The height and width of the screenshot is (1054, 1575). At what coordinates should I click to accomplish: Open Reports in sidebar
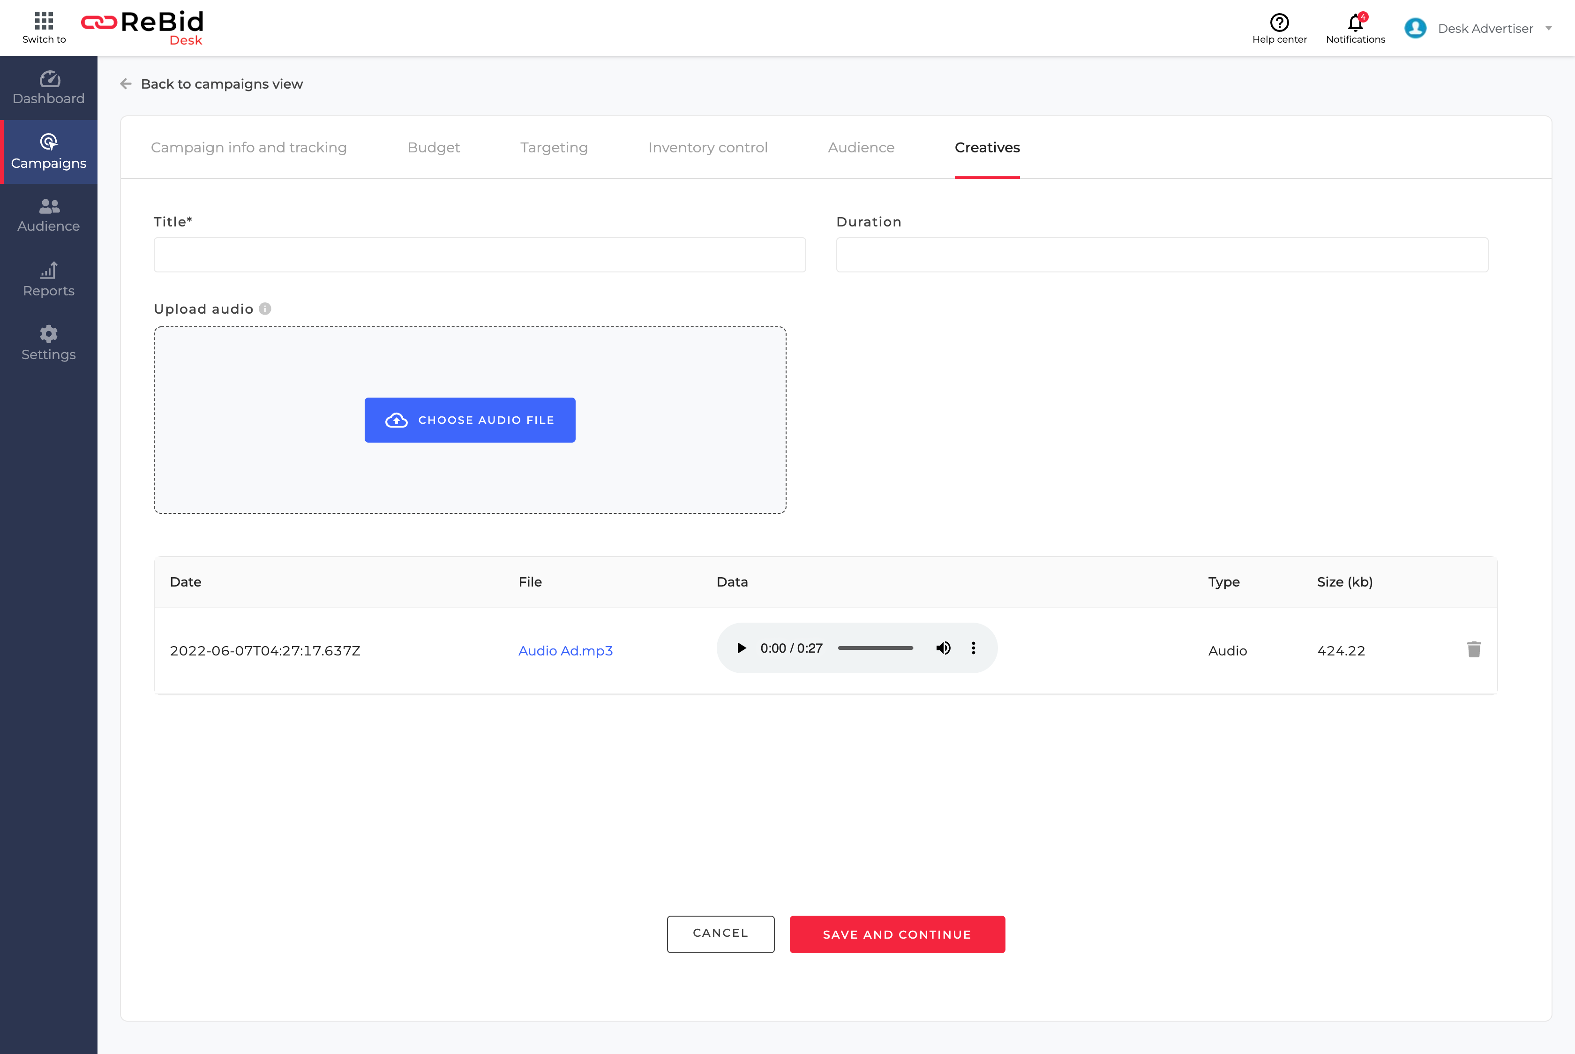point(48,279)
